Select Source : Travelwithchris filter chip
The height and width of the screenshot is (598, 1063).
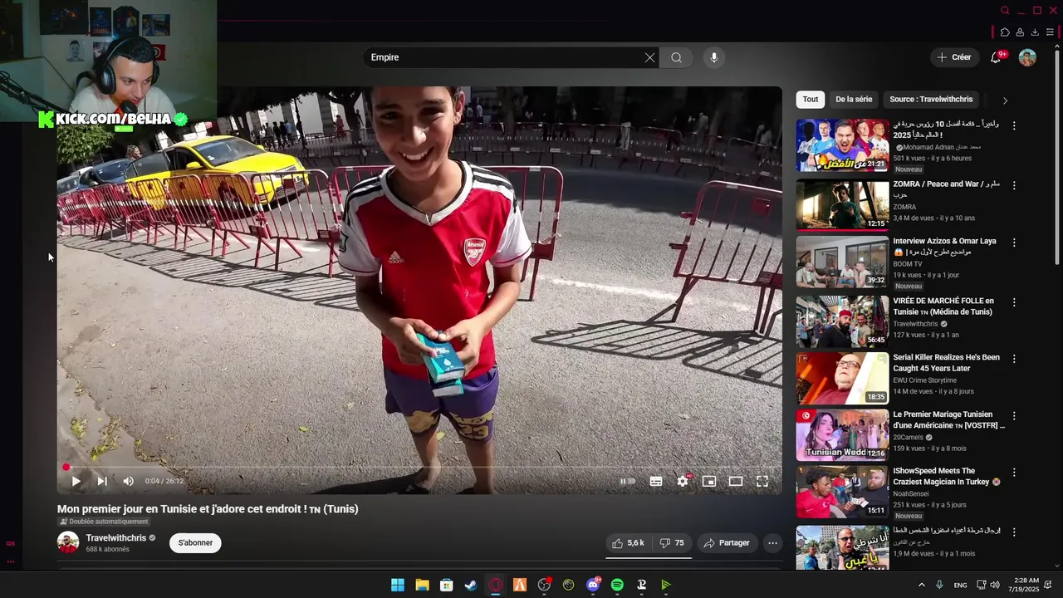(x=931, y=100)
